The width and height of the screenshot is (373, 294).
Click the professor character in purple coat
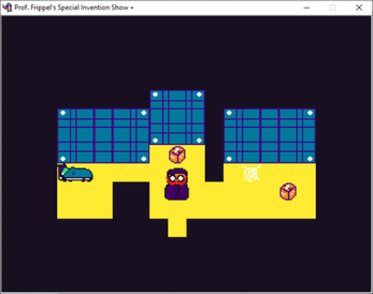(x=177, y=184)
